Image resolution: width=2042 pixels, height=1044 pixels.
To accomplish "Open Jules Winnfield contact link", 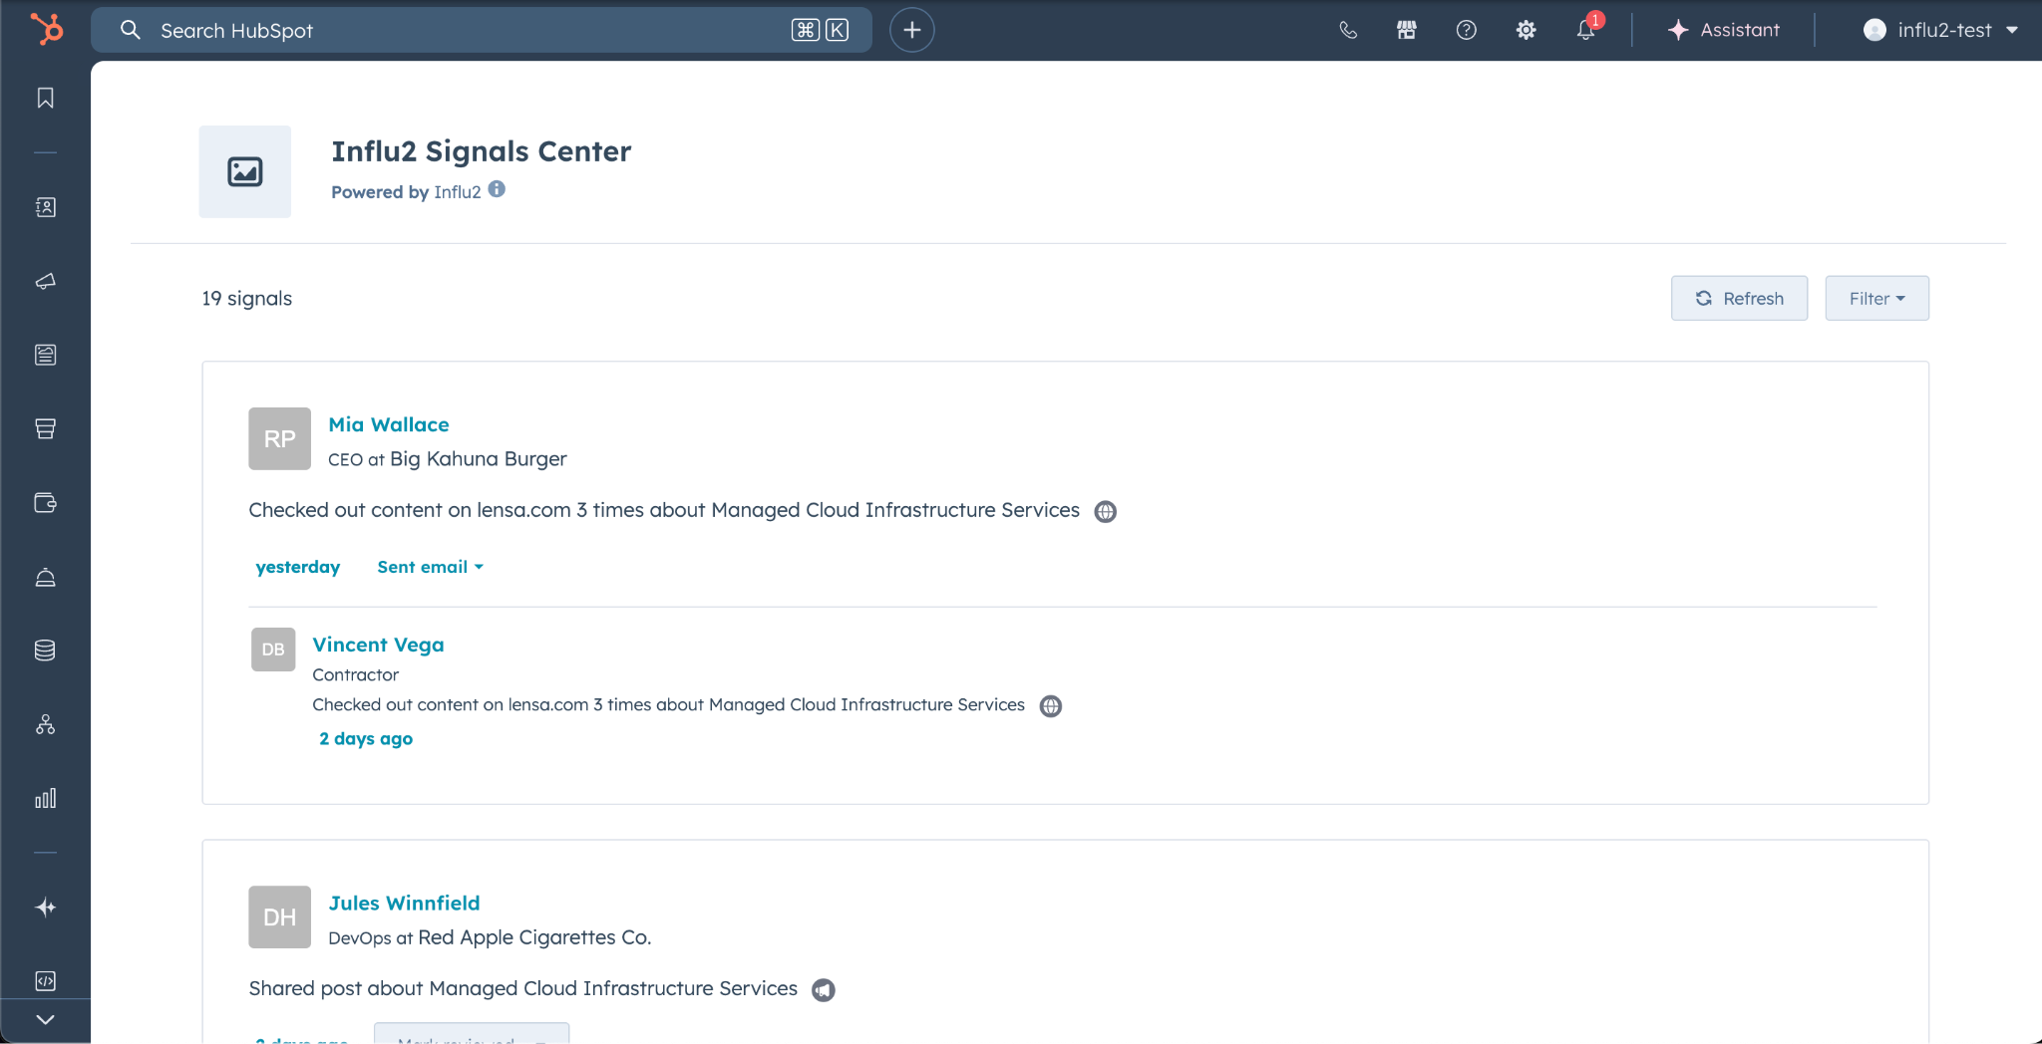I will tap(404, 903).
